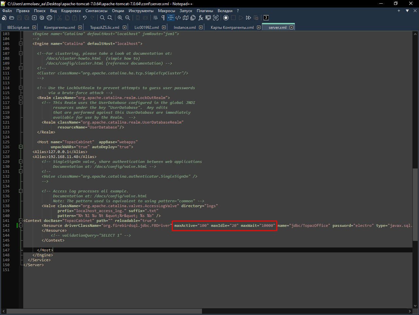This screenshot has width=419, height=315.
Task: Start recording a macro
Action: 226,18
